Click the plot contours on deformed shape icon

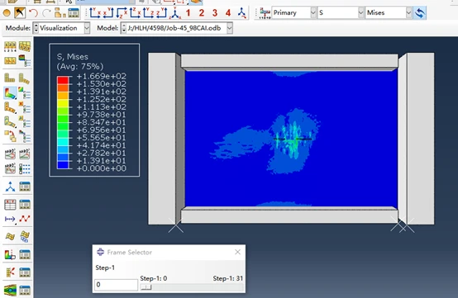tap(10, 93)
